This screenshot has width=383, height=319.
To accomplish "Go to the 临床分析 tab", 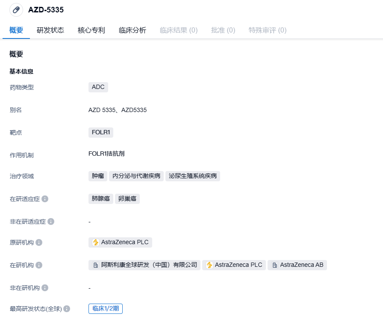I will pyautogui.click(x=133, y=30).
